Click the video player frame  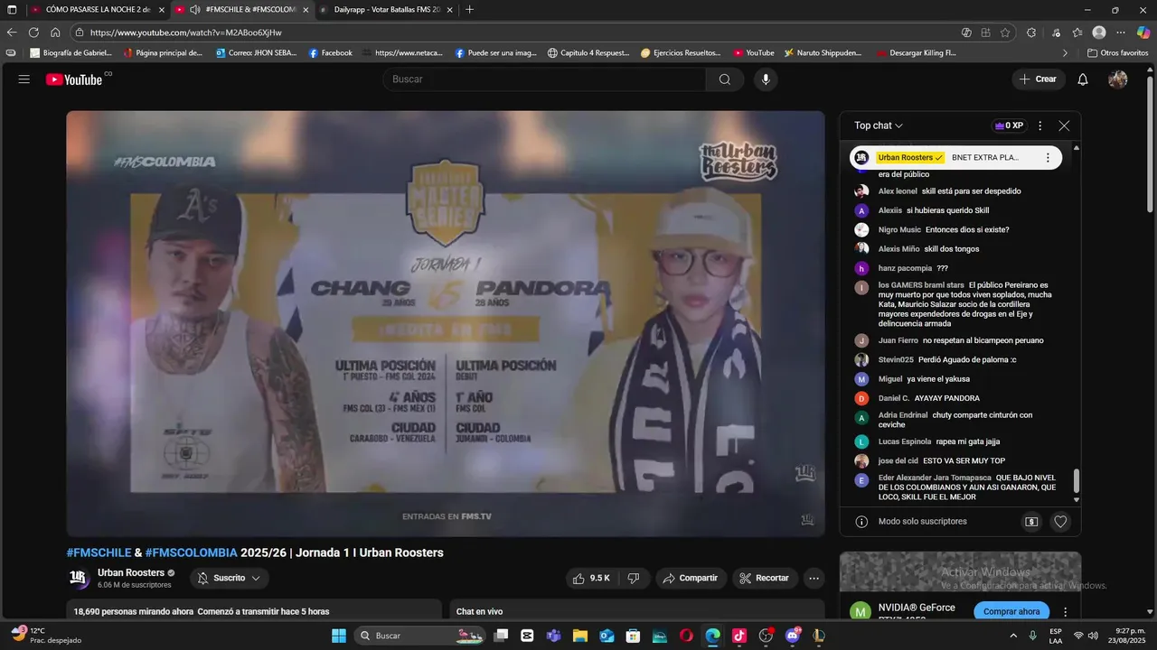(x=446, y=323)
